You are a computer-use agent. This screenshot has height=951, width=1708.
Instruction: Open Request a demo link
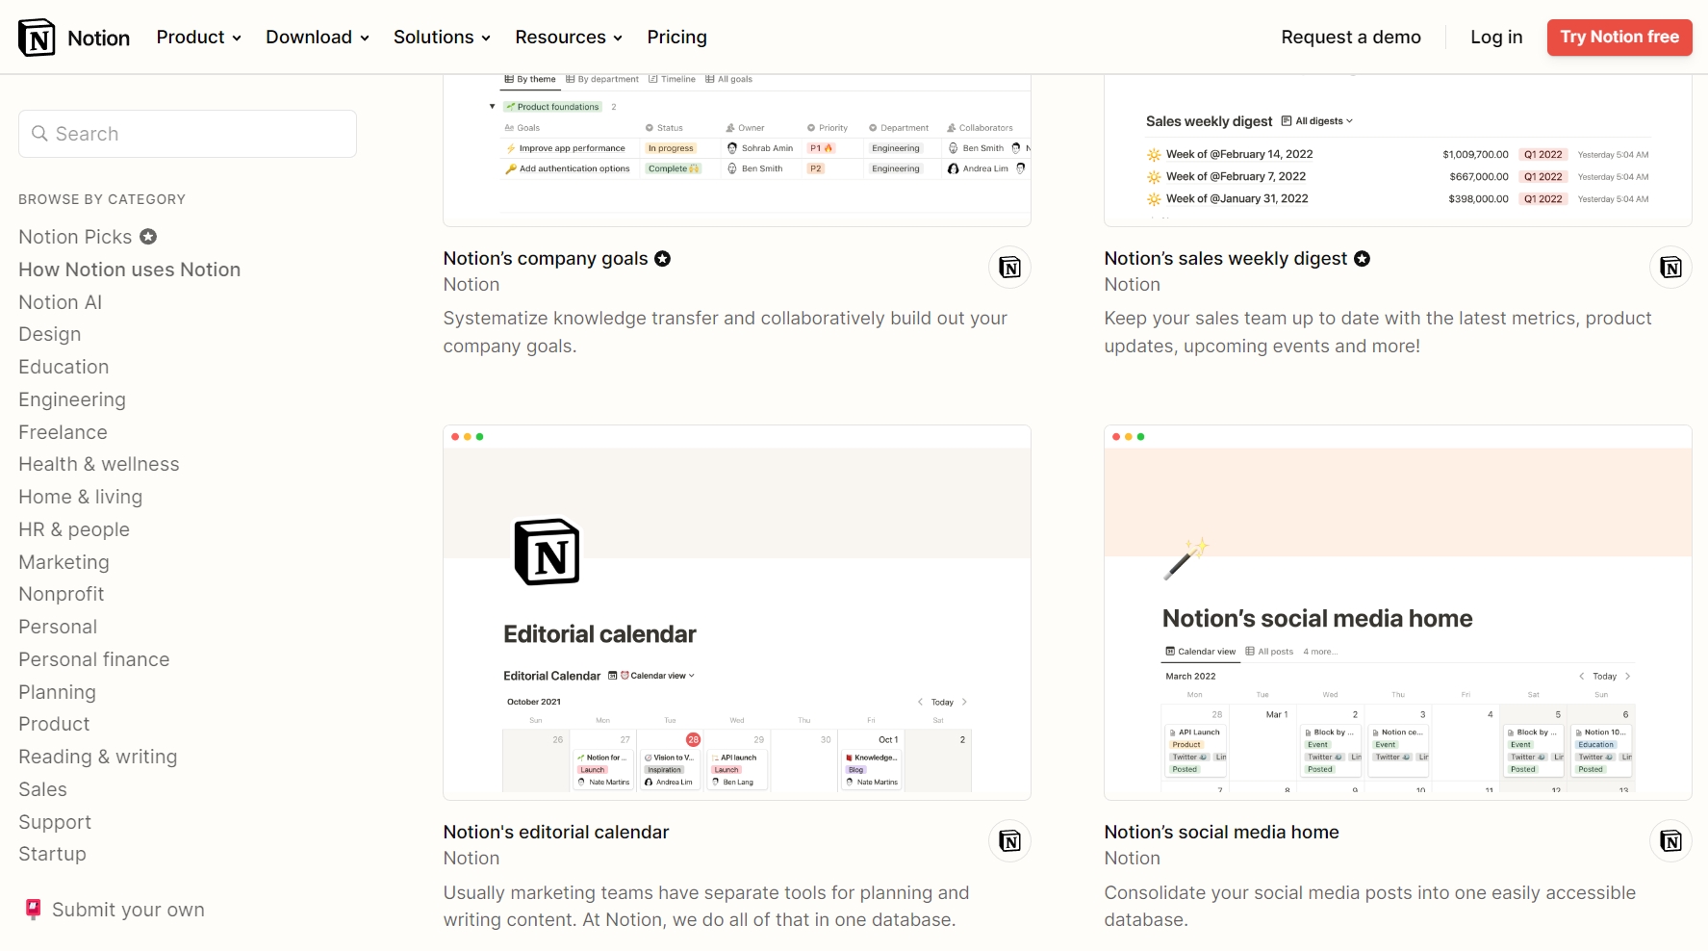coord(1350,38)
